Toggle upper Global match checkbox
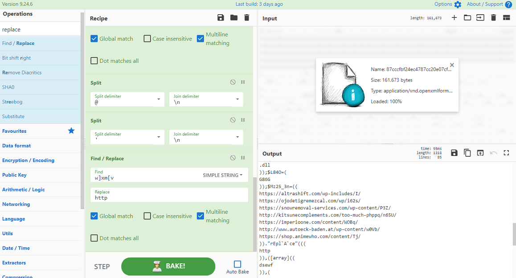516x278 pixels. pyautogui.click(x=94, y=38)
